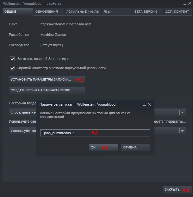This screenshot has height=197, width=193.
Task: Close the Параметры запуска dialog with X
Action: point(149,104)
